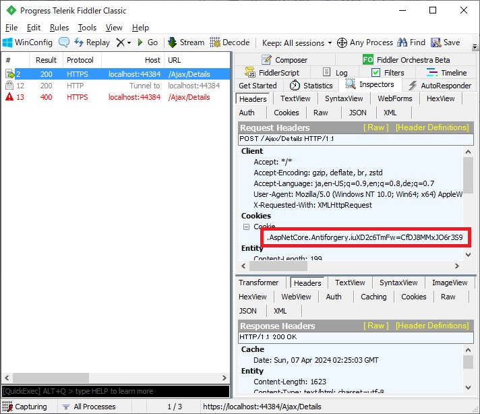Click the comment speech bubble icon
Screen dimensions: 480x414
click(x=64, y=42)
